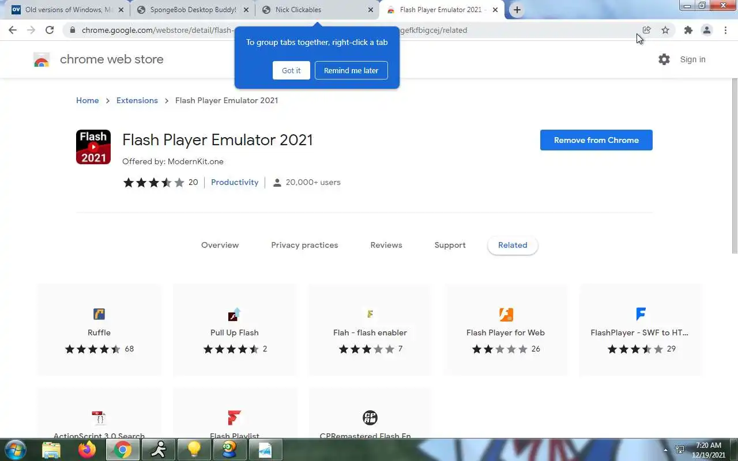Viewport: 738px width, 461px height.
Task: Open the Flash Player for Web icon
Action: pyautogui.click(x=506, y=314)
